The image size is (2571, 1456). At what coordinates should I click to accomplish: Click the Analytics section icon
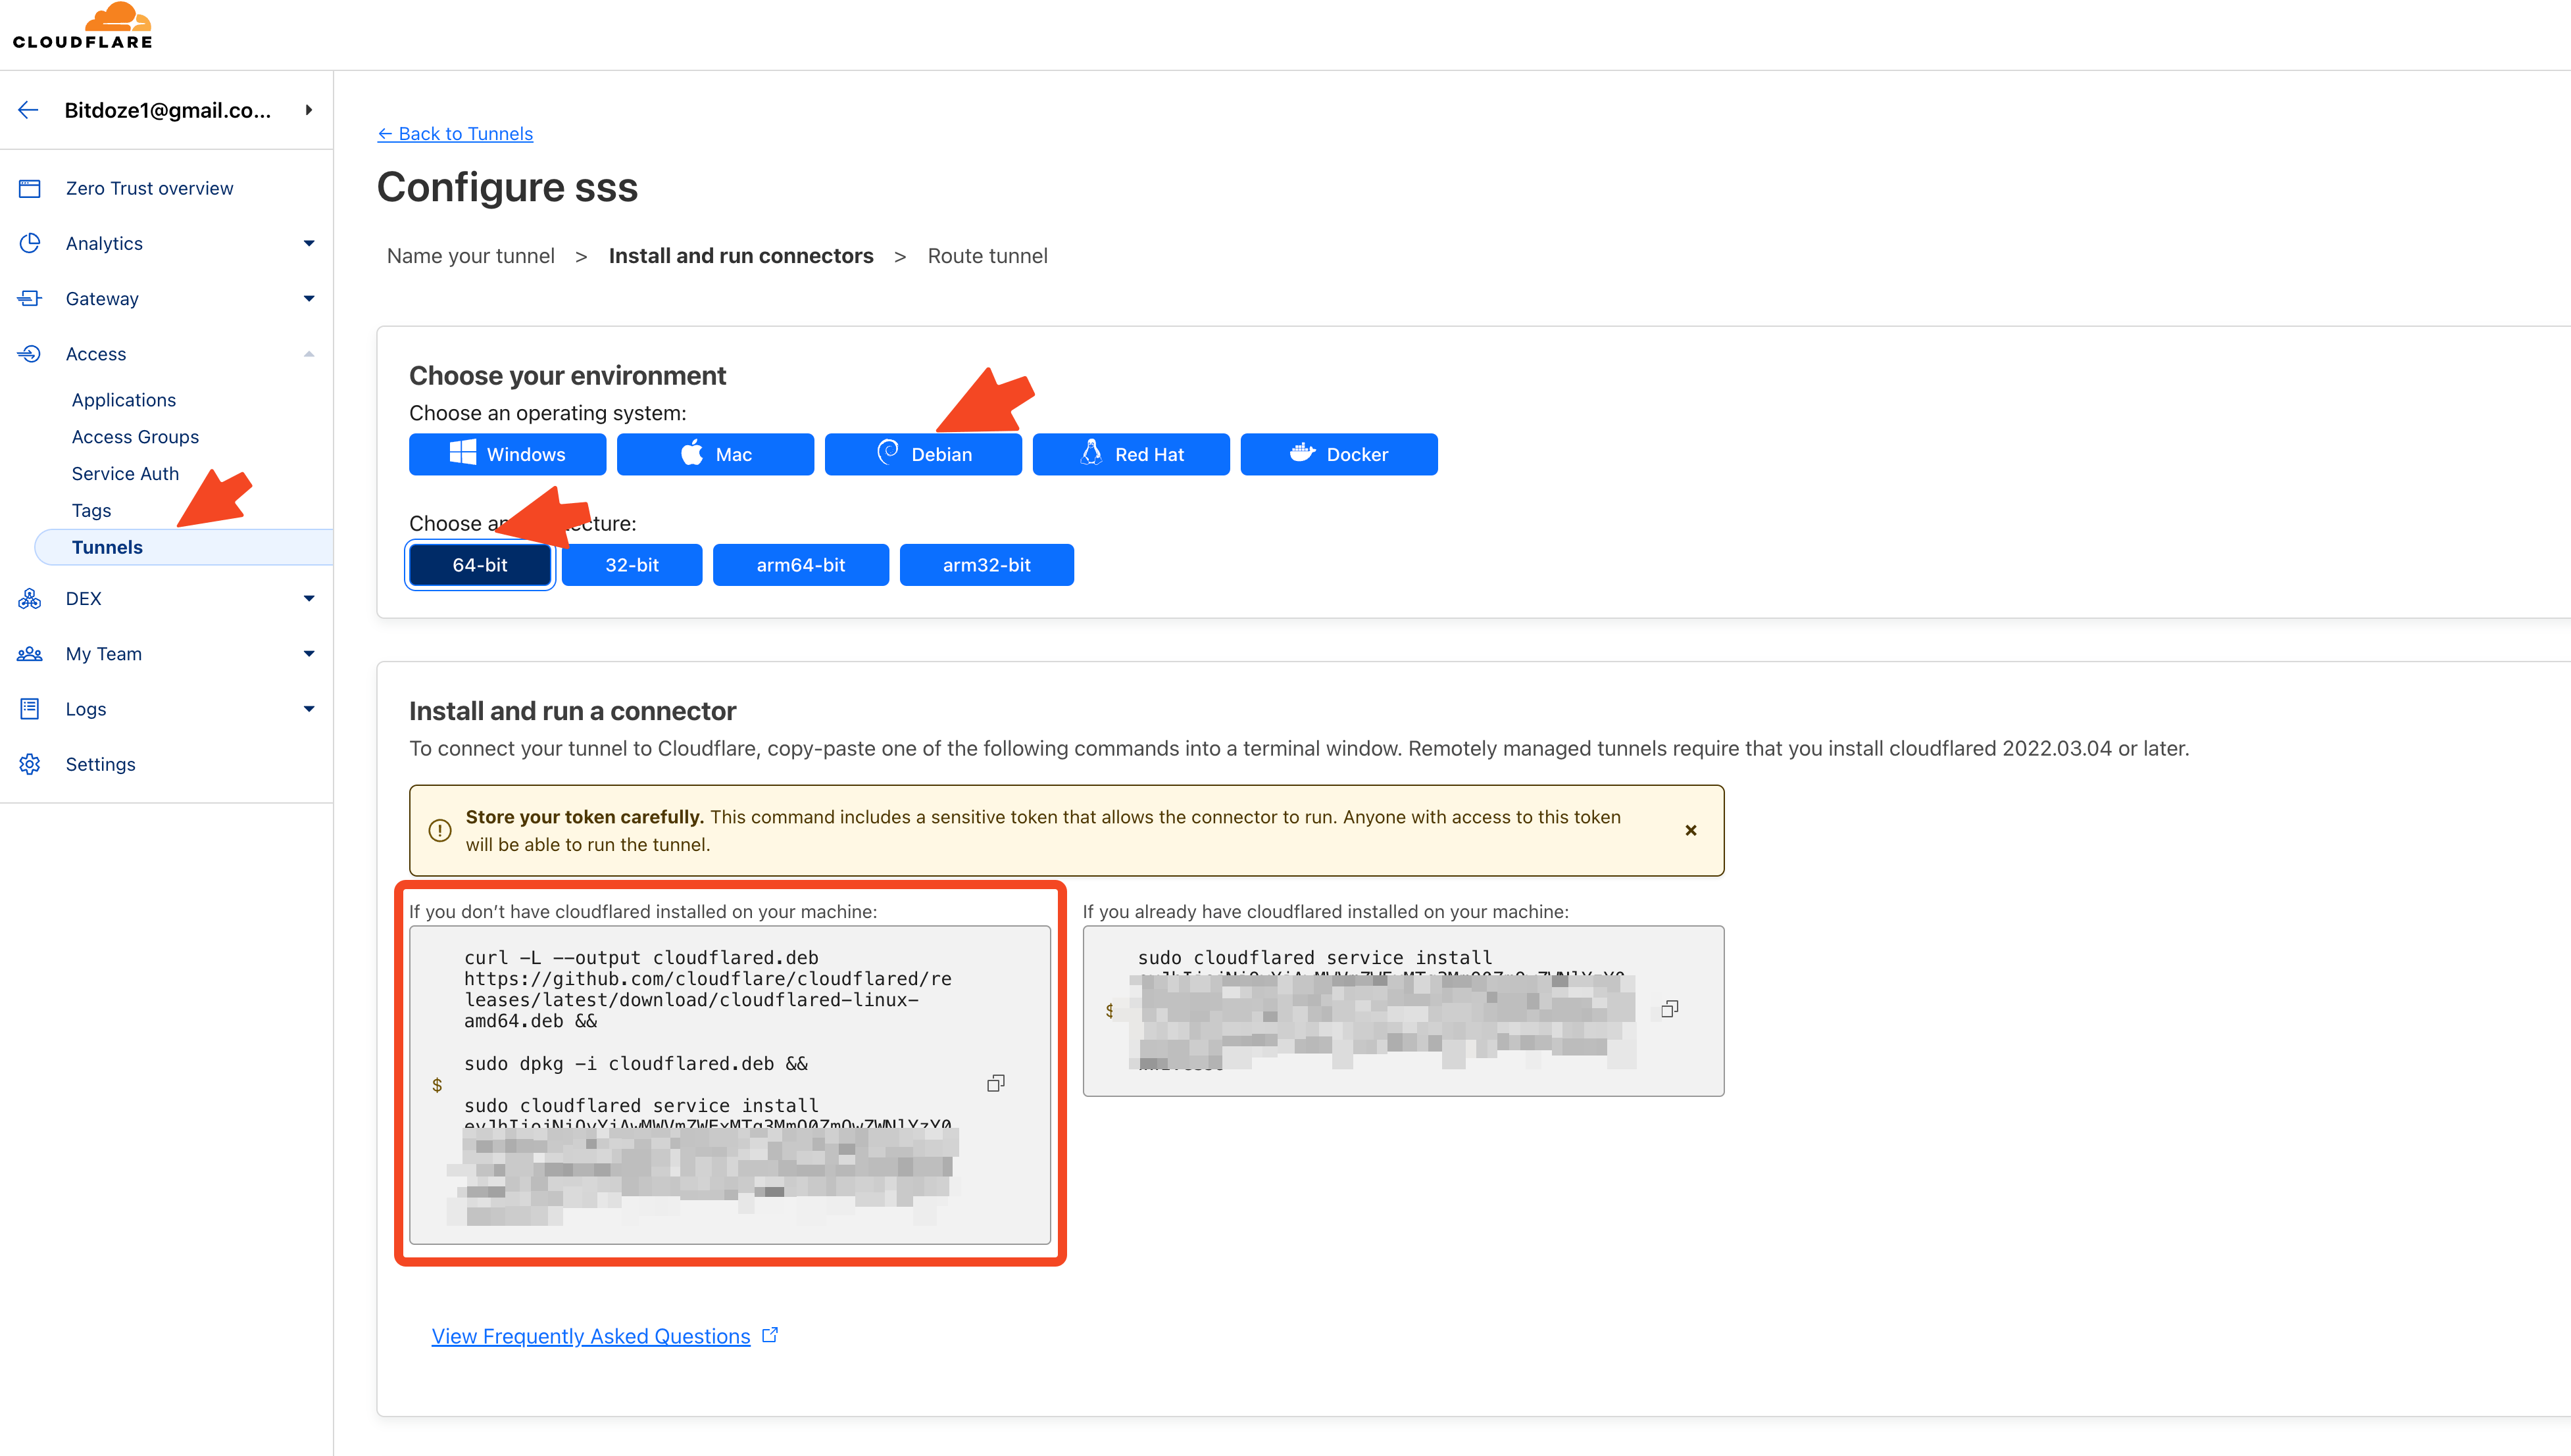pos(30,242)
